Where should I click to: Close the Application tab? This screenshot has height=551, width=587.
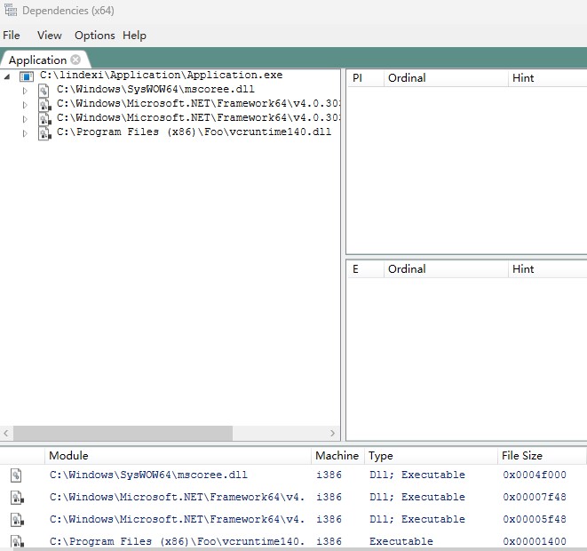coord(75,60)
